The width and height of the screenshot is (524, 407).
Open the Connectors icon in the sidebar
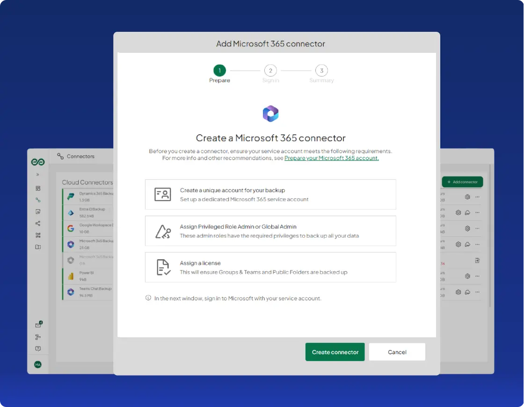point(38,200)
